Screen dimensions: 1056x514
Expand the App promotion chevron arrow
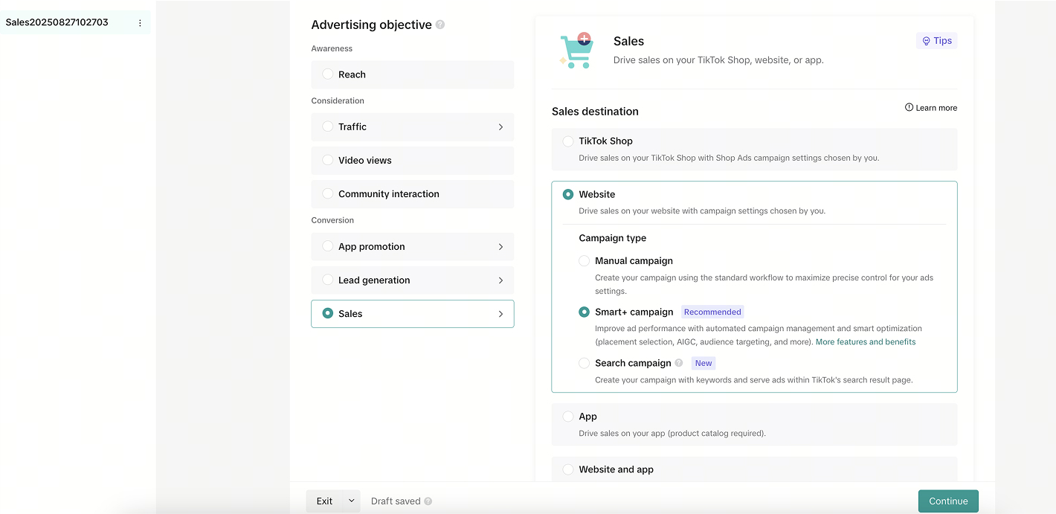click(x=500, y=247)
